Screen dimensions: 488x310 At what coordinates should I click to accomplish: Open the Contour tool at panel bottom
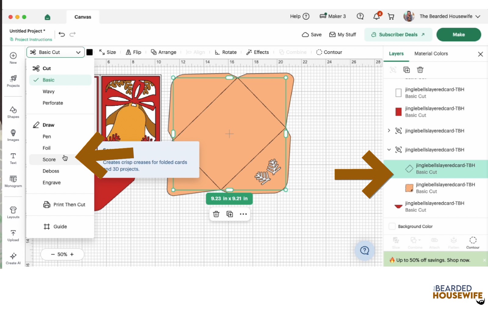click(473, 243)
